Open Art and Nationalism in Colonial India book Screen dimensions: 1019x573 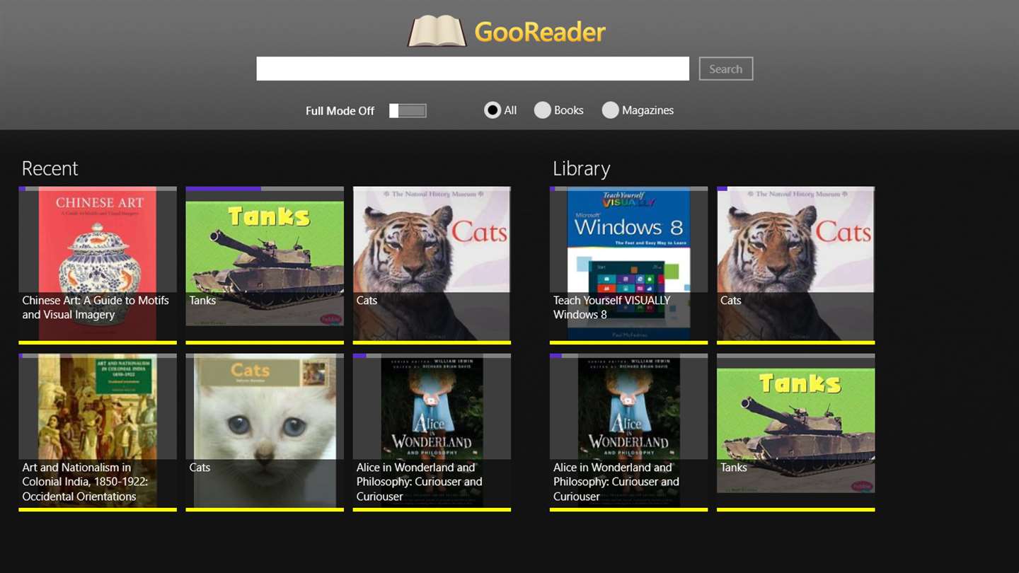point(98,432)
